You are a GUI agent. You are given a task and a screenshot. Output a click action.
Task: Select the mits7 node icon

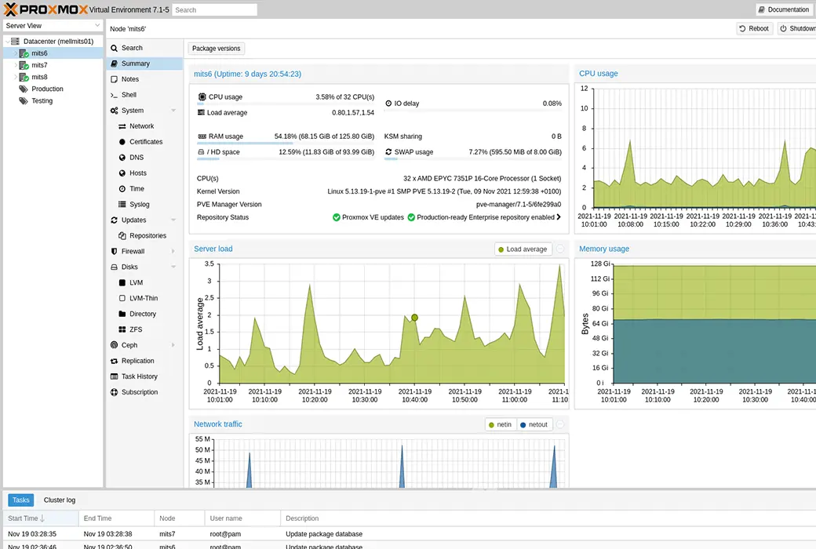24,65
